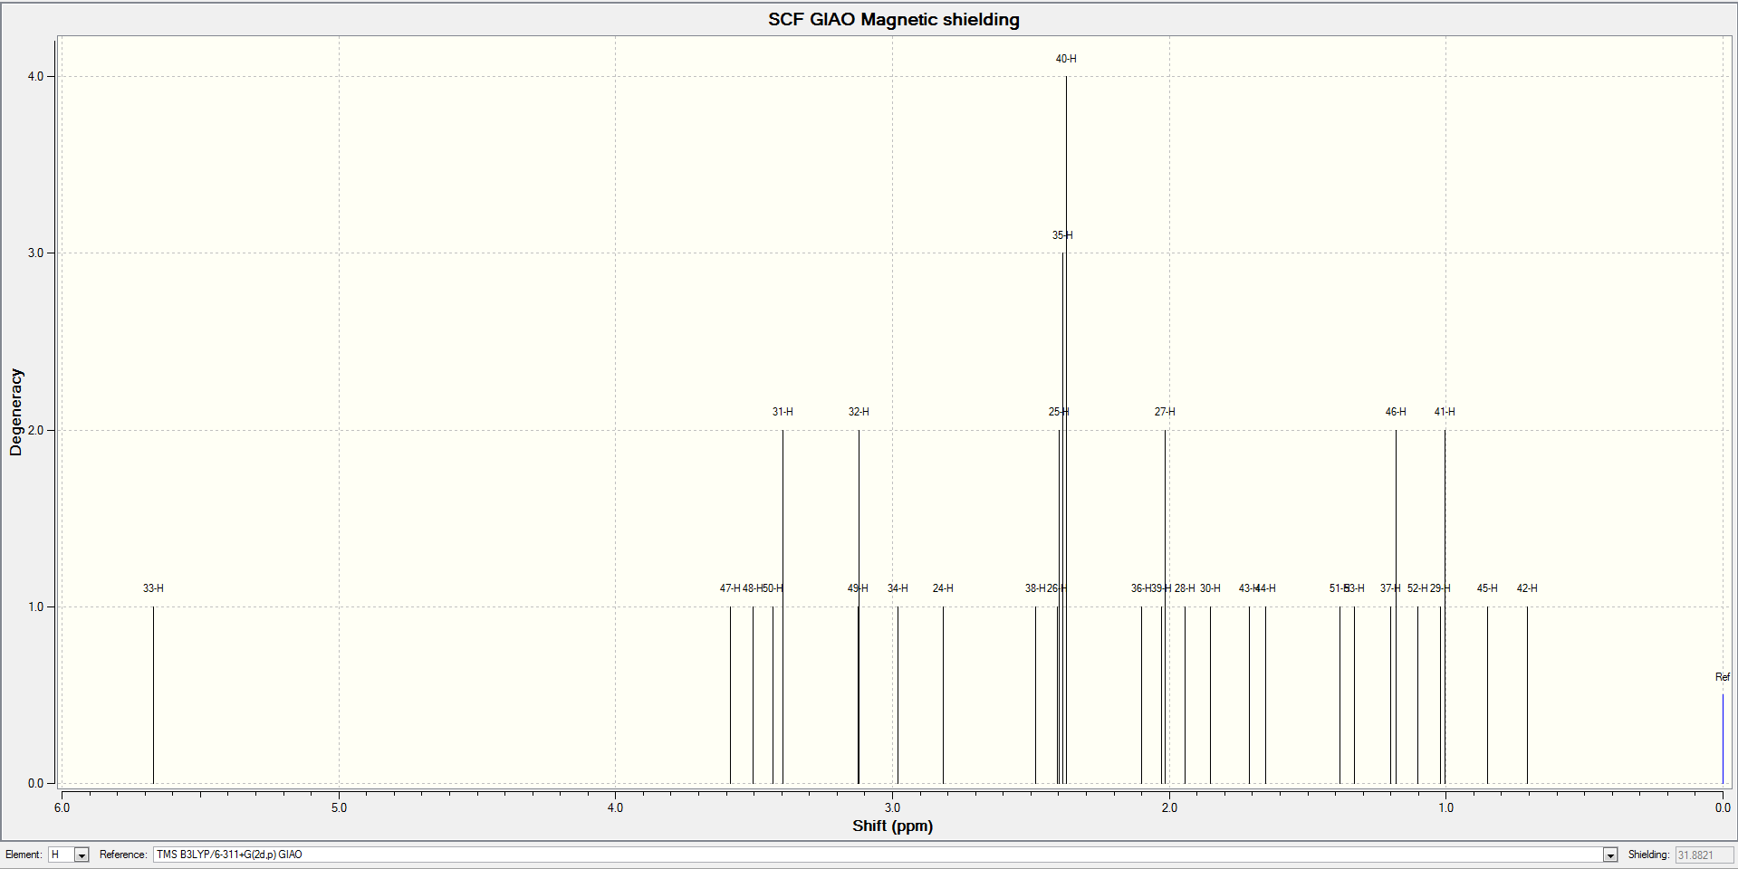This screenshot has height=869, width=1738.
Task: Click the Shift (ppm) axis label
Action: coord(892,826)
